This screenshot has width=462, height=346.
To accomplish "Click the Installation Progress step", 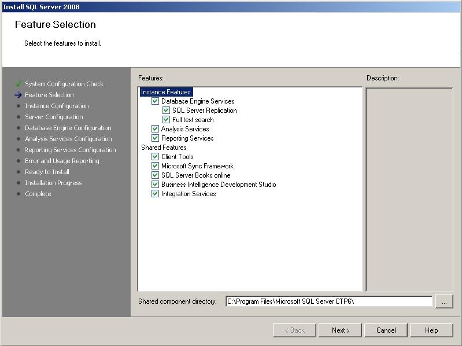I will [x=53, y=183].
